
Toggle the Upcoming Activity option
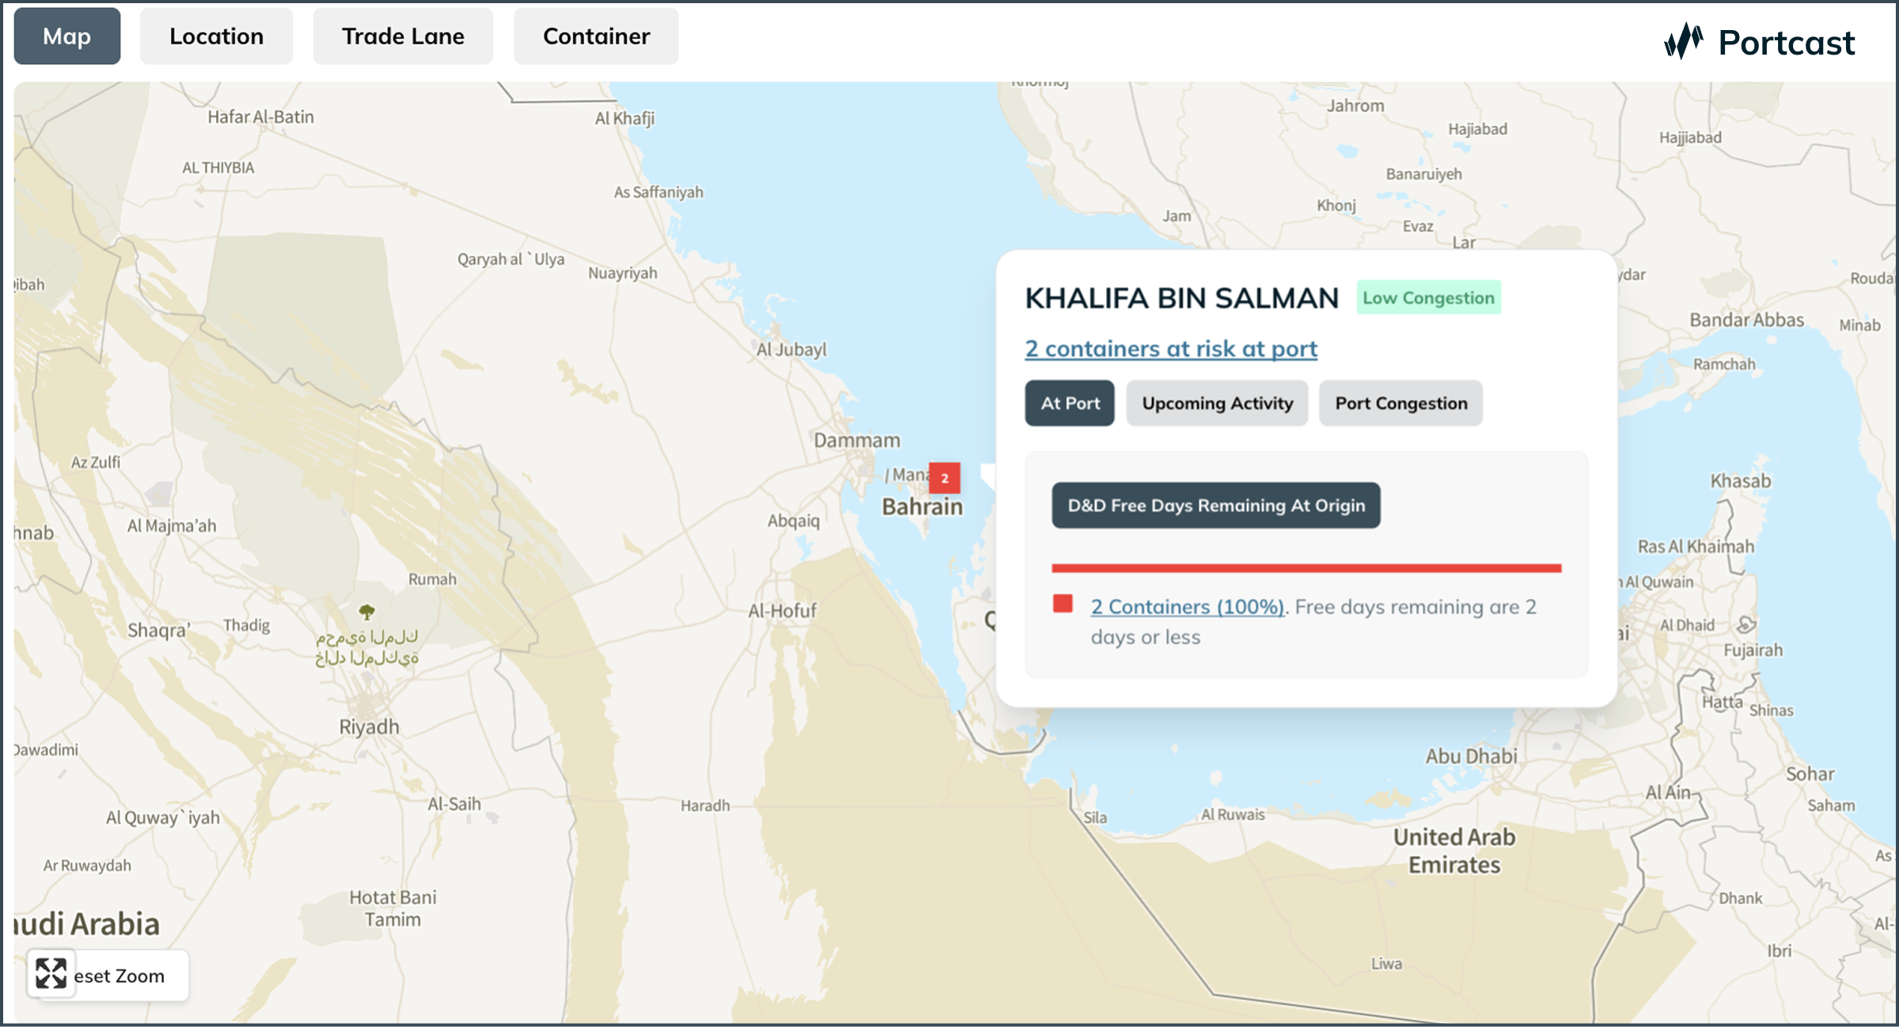(x=1216, y=404)
